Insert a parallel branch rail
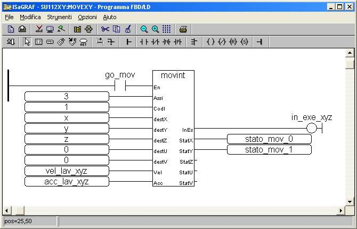The image size is (357, 229). click(x=194, y=42)
